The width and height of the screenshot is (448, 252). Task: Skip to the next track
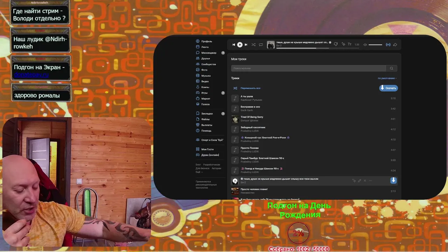tap(246, 44)
